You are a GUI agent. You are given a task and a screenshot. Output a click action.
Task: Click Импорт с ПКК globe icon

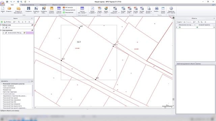(x=106, y=8)
